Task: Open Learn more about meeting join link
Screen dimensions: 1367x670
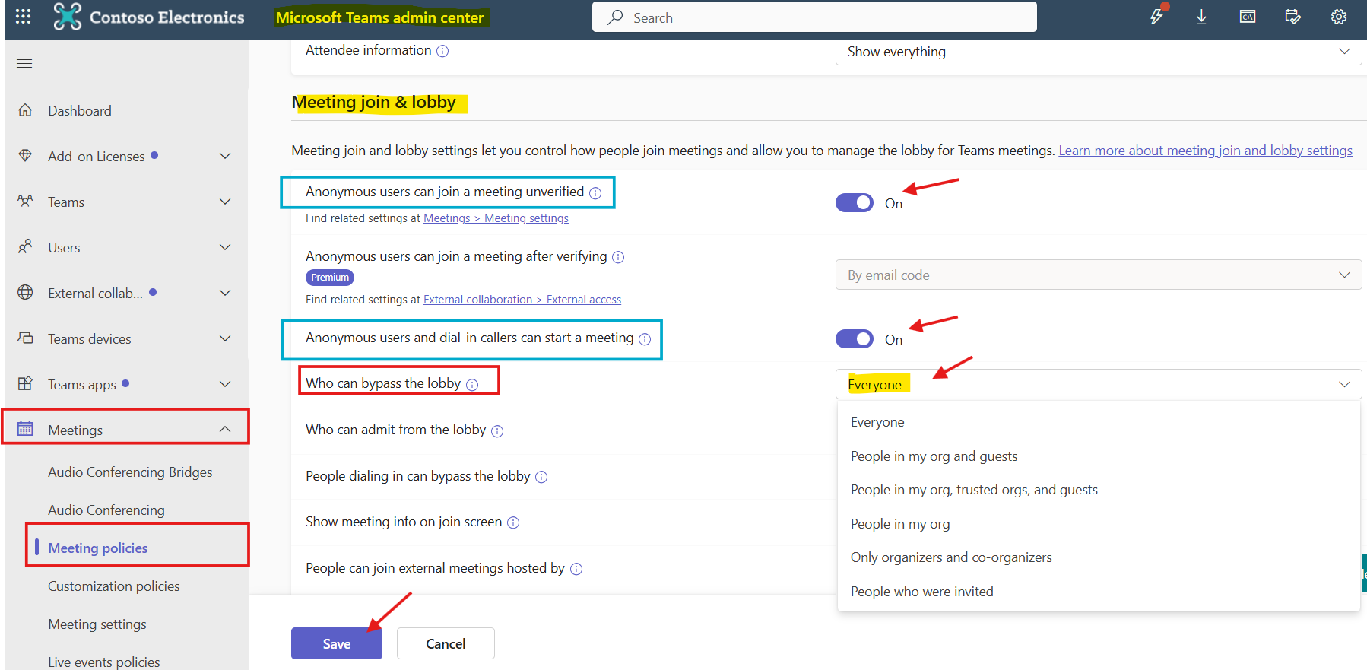Action: 1205,151
